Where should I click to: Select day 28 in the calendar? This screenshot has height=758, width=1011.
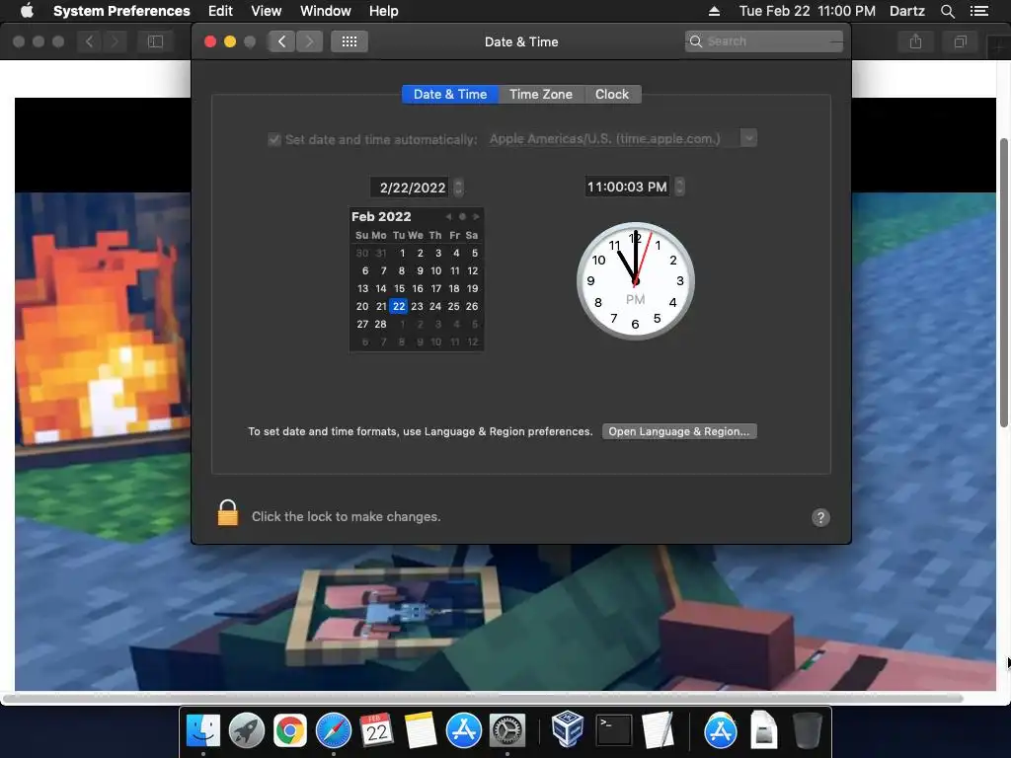[381, 324]
